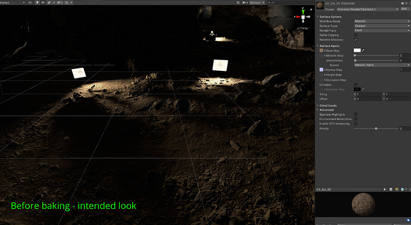Toggle the 2D view mode button
The image size is (411, 225).
pos(30,2)
